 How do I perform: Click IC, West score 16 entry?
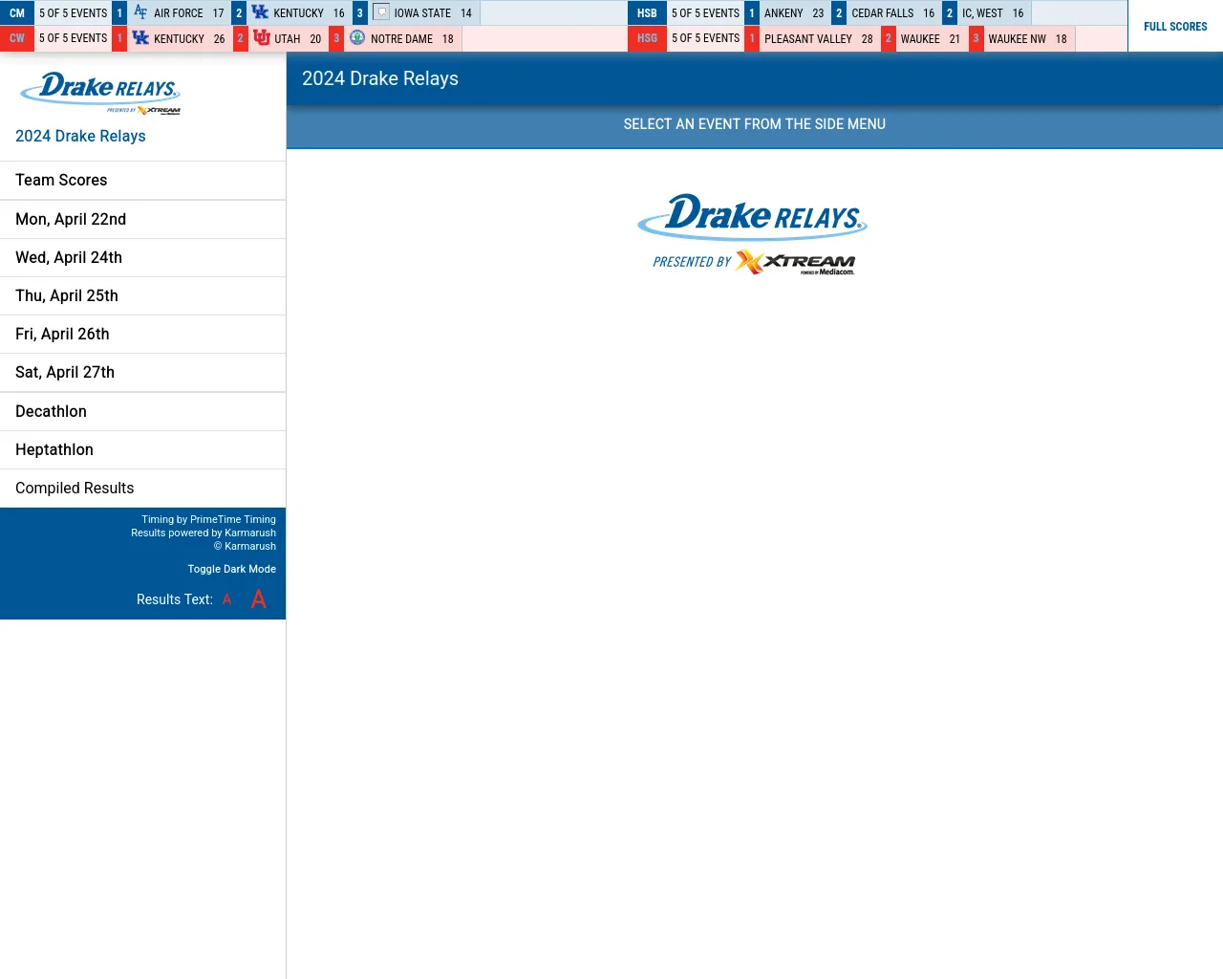pos(994,12)
